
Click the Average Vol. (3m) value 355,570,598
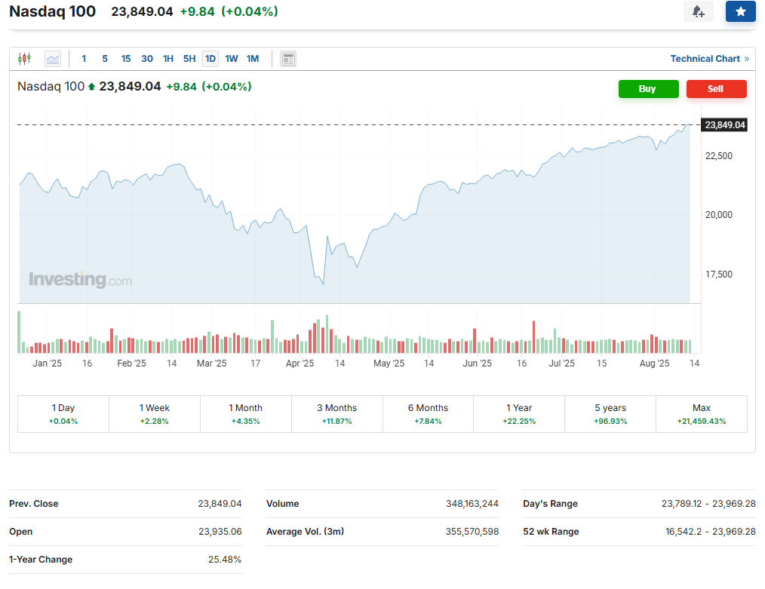[472, 532]
